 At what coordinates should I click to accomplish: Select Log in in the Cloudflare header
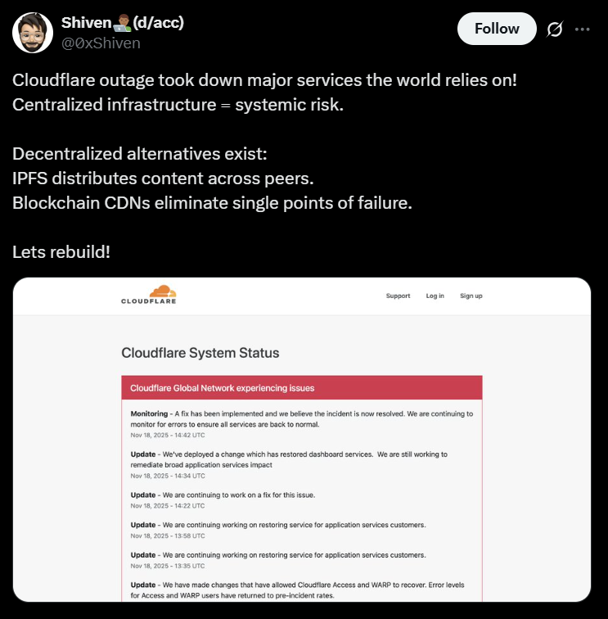tap(435, 296)
